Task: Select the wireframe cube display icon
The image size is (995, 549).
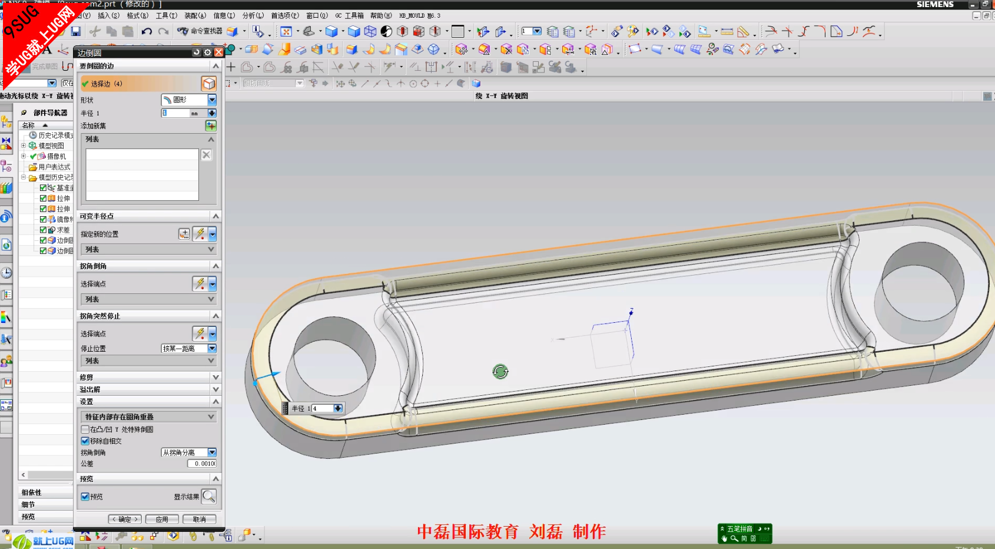Action: [370, 31]
